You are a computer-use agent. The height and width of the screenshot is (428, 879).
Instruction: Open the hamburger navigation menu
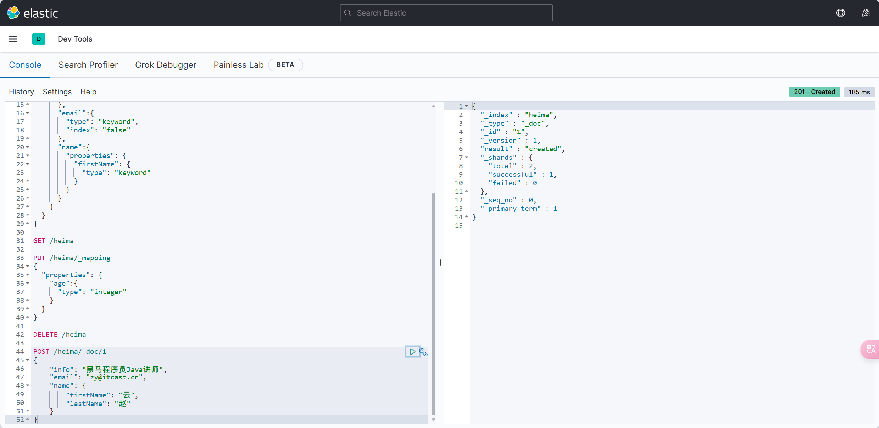tap(13, 39)
